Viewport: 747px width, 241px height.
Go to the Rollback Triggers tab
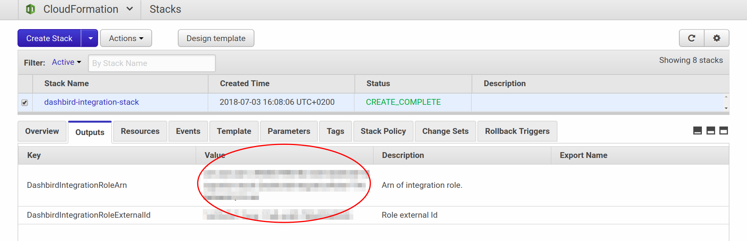tap(517, 131)
